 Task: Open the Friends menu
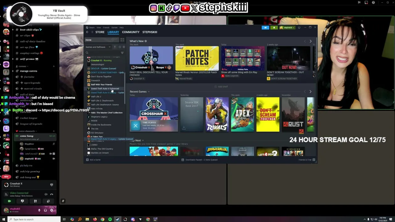[106, 27]
